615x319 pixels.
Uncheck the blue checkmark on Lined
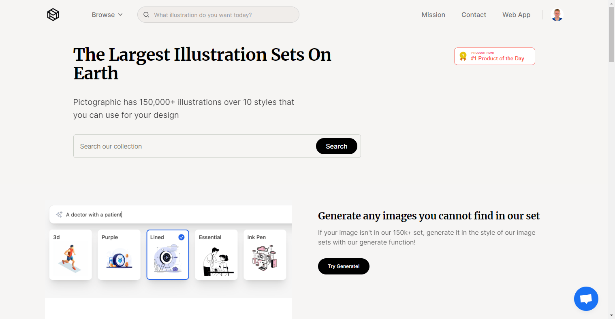pos(182,237)
